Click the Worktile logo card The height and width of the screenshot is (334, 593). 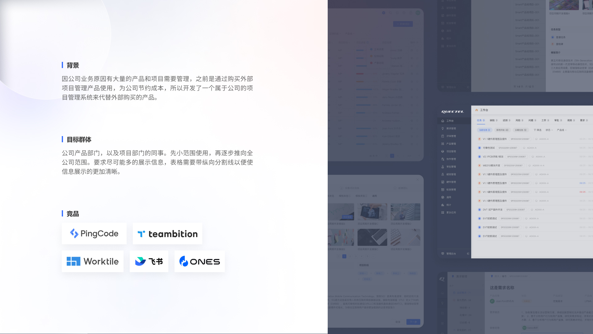click(x=93, y=261)
